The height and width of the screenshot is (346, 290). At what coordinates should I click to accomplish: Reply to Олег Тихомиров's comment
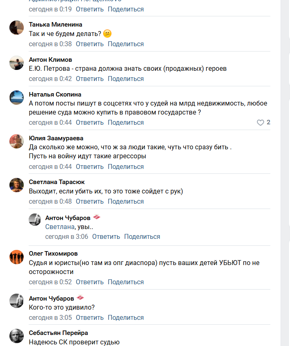pyautogui.click(x=90, y=282)
